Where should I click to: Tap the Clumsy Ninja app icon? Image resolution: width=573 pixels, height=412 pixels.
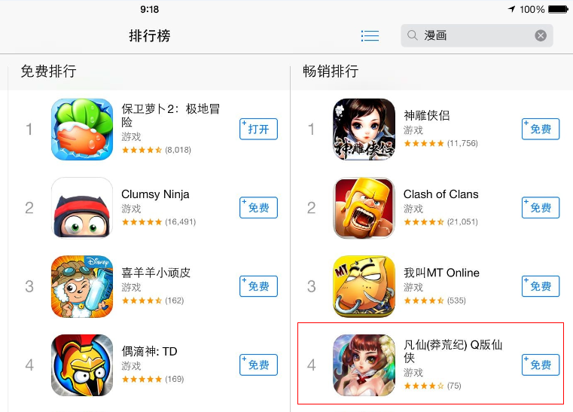point(82,208)
